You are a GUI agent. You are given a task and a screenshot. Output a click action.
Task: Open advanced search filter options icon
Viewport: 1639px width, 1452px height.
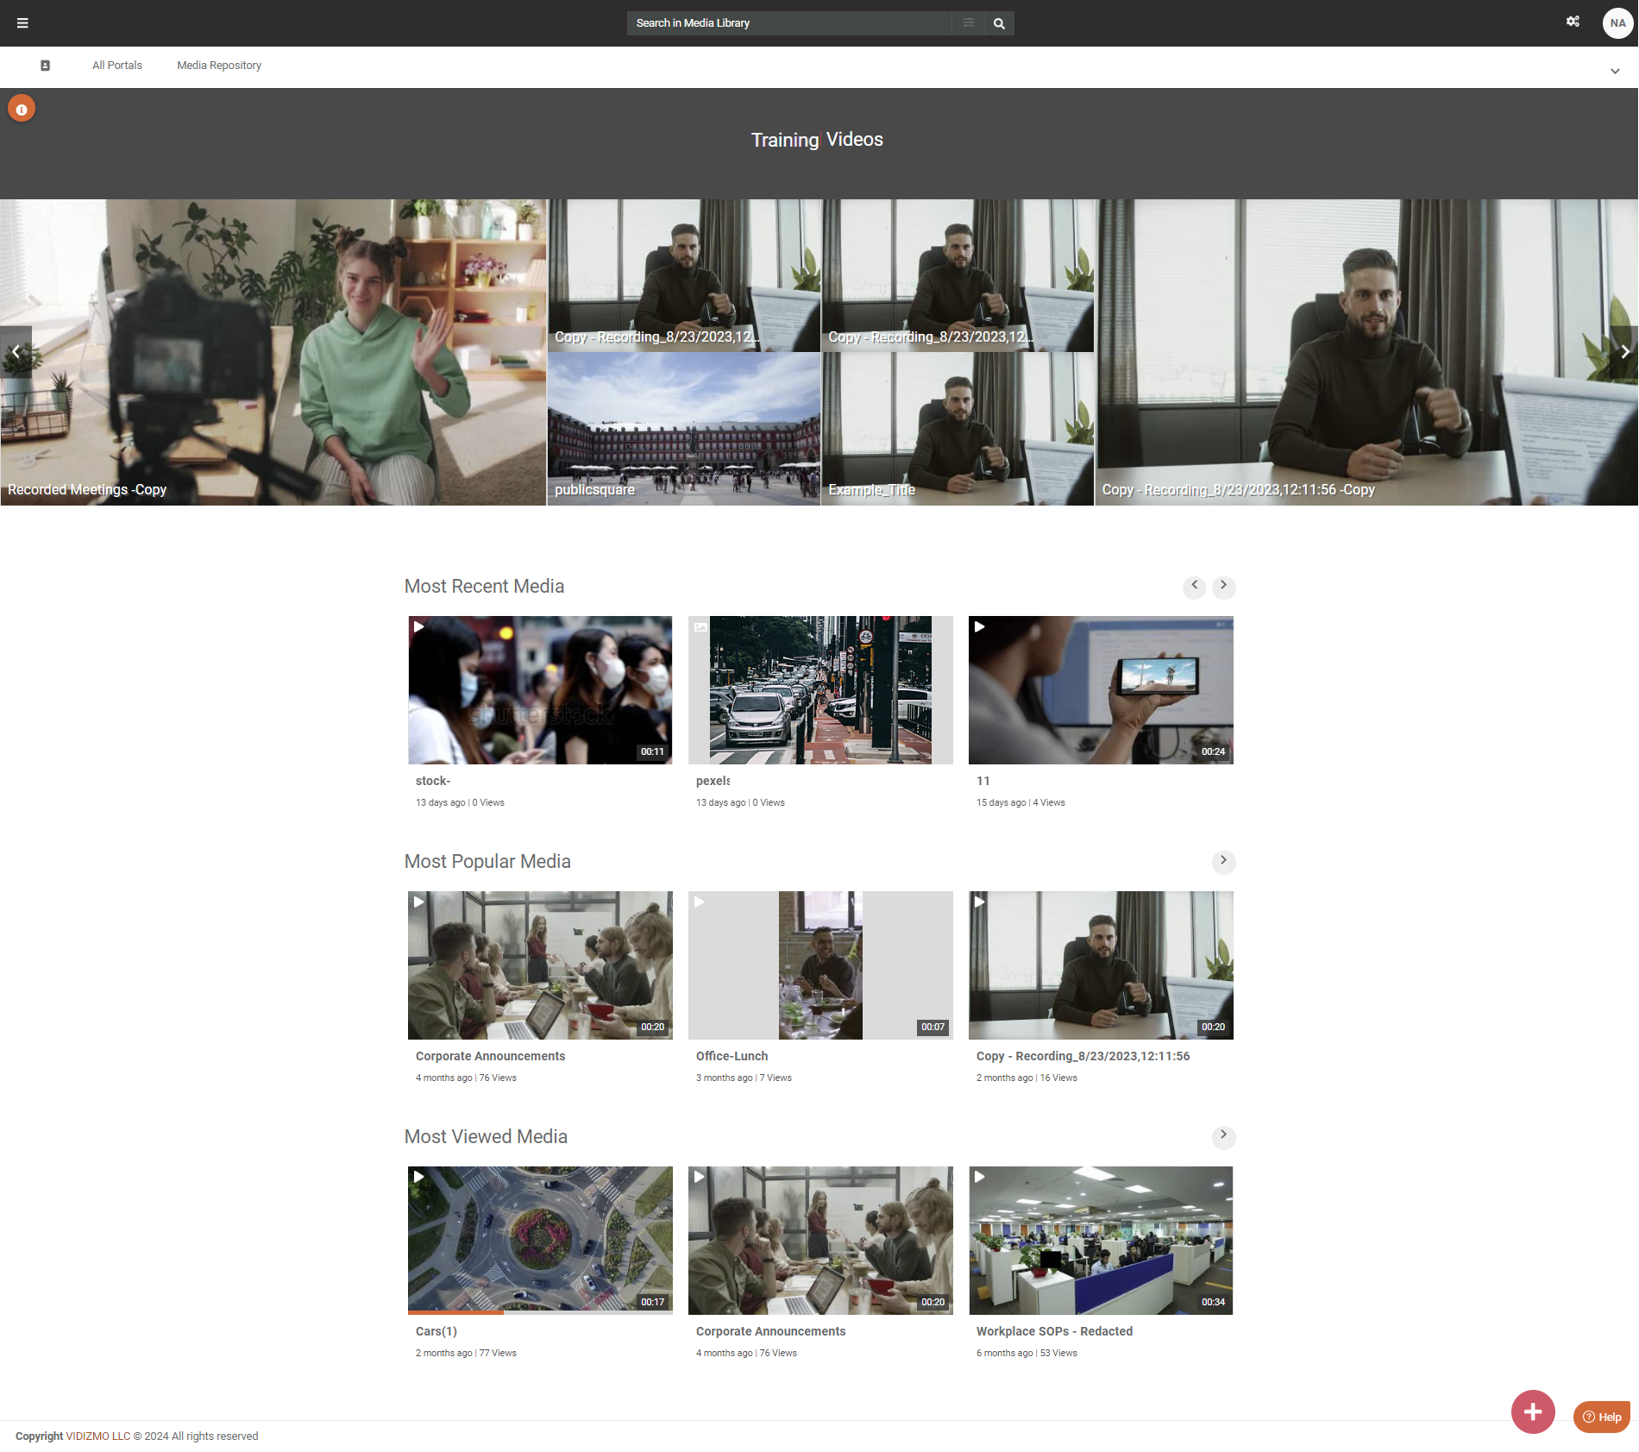[x=969, y=23]
